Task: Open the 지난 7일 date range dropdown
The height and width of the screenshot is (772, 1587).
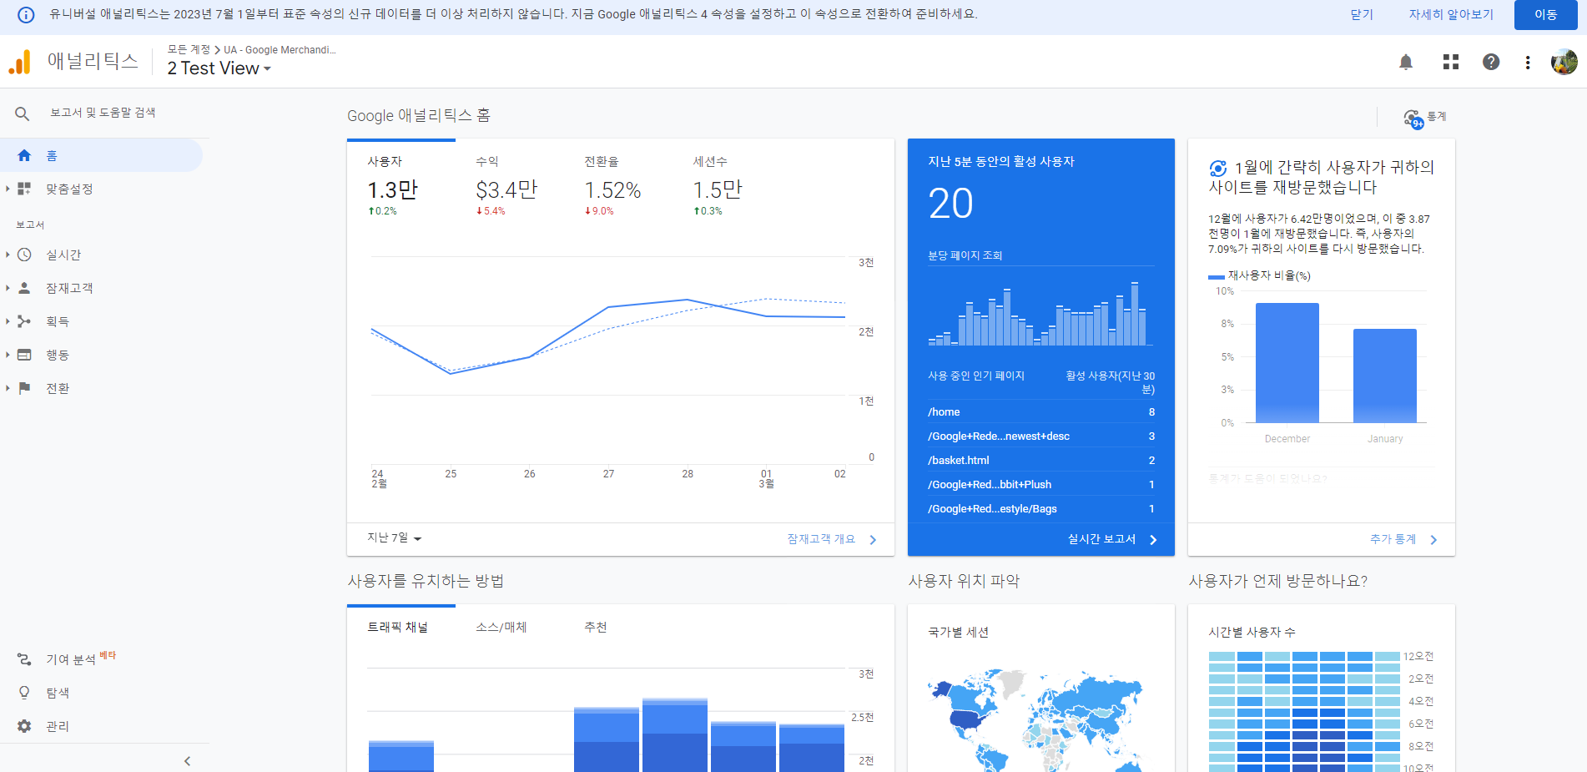Action: click(395, 538)
